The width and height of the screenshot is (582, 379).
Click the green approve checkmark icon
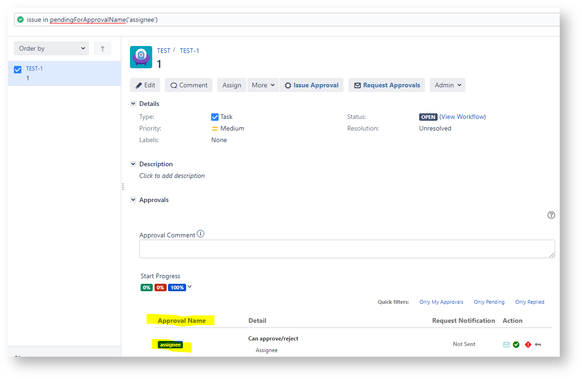point(516,345)
